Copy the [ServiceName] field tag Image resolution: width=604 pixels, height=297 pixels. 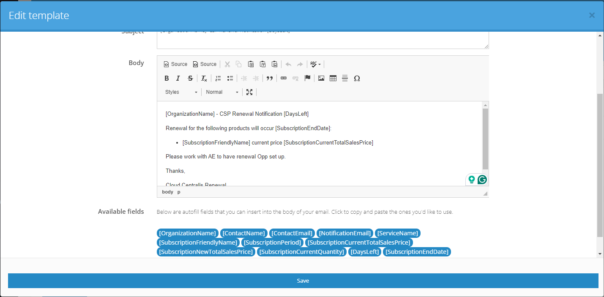[x=398, y=233]
